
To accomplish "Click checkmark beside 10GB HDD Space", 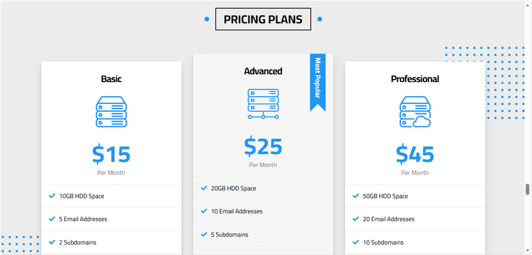I will tap(52, 196).
